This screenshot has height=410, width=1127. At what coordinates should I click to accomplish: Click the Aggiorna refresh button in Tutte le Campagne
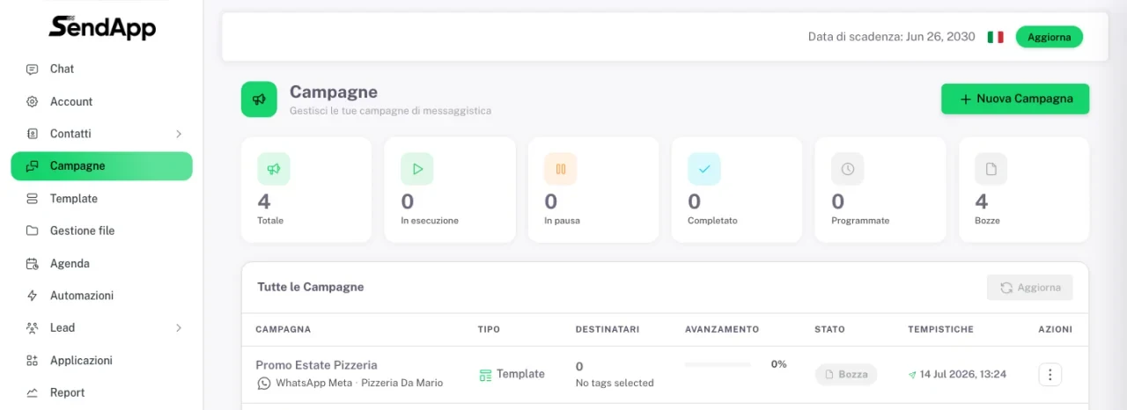click(1030, 288)
